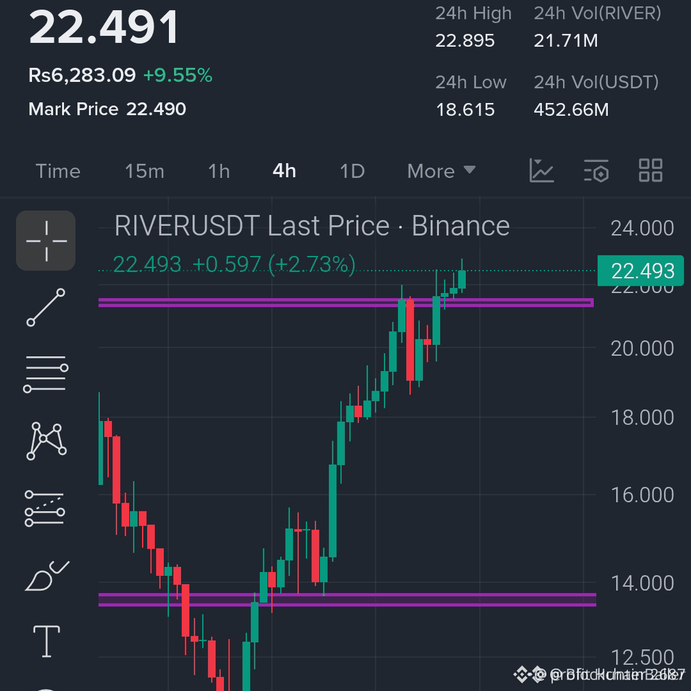The width and height of the screenshot is (691, 691).
Task: Select the 4h interval tab
Action: coord(284,171)
